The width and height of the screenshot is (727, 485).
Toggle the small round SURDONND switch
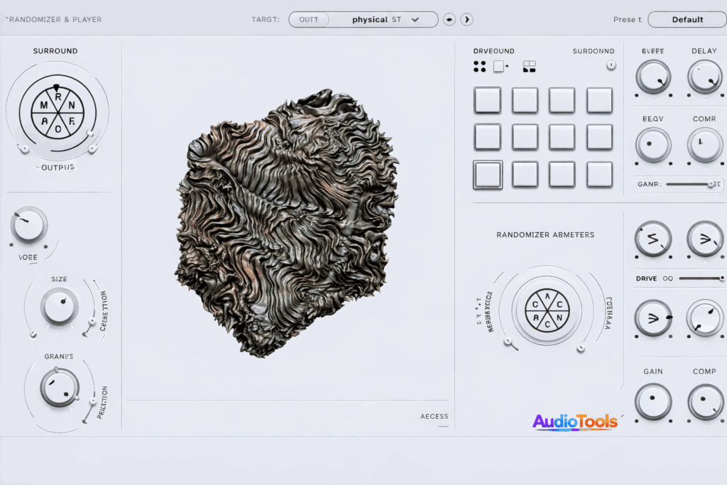coord(611,65)
